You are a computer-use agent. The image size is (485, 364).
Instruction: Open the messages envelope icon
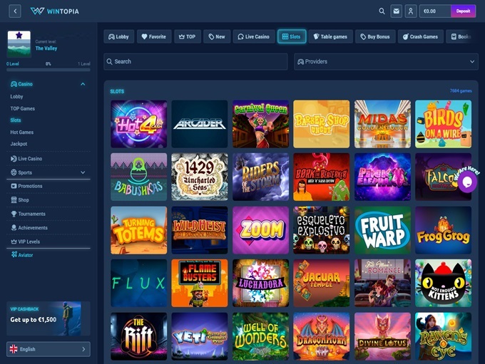point(397,11)
